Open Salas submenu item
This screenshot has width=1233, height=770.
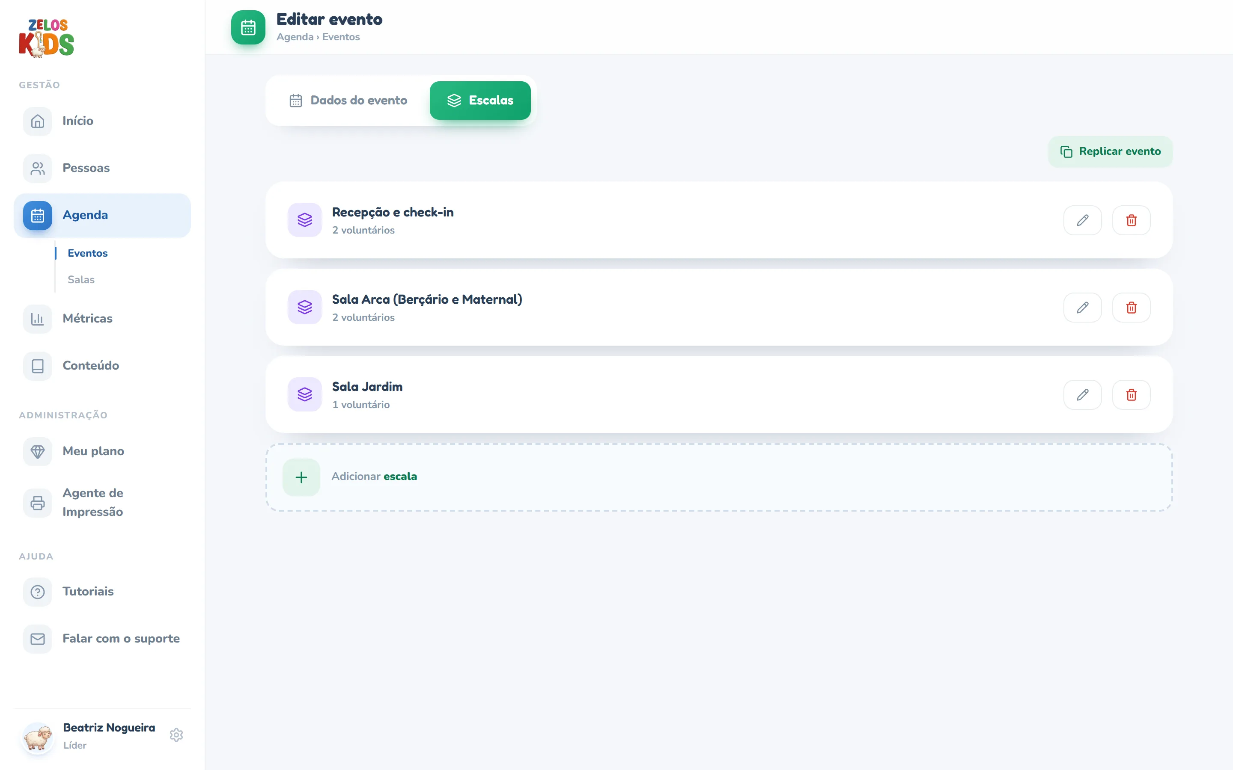pos(81,280)
